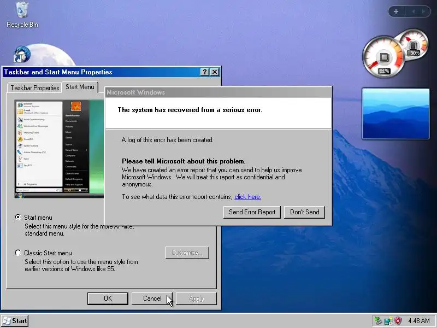
Task: Open the 'click here' error data link
Action: [x=247, y=197]
